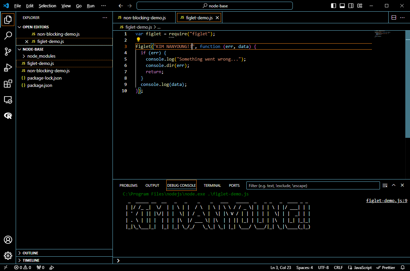Open the View menu
This screenshot has width=410, height=271.
pyautogui.click(x=66, y=6)
